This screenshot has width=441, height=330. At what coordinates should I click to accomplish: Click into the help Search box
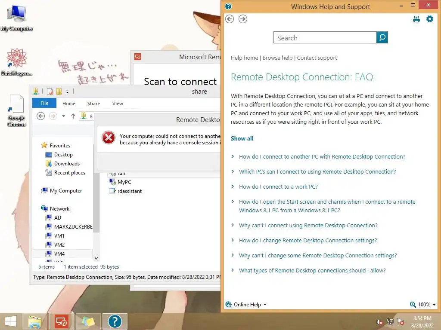coord(325,38)
